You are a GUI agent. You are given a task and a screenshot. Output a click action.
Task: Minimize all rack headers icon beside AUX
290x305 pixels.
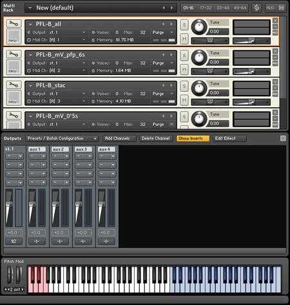281,8
